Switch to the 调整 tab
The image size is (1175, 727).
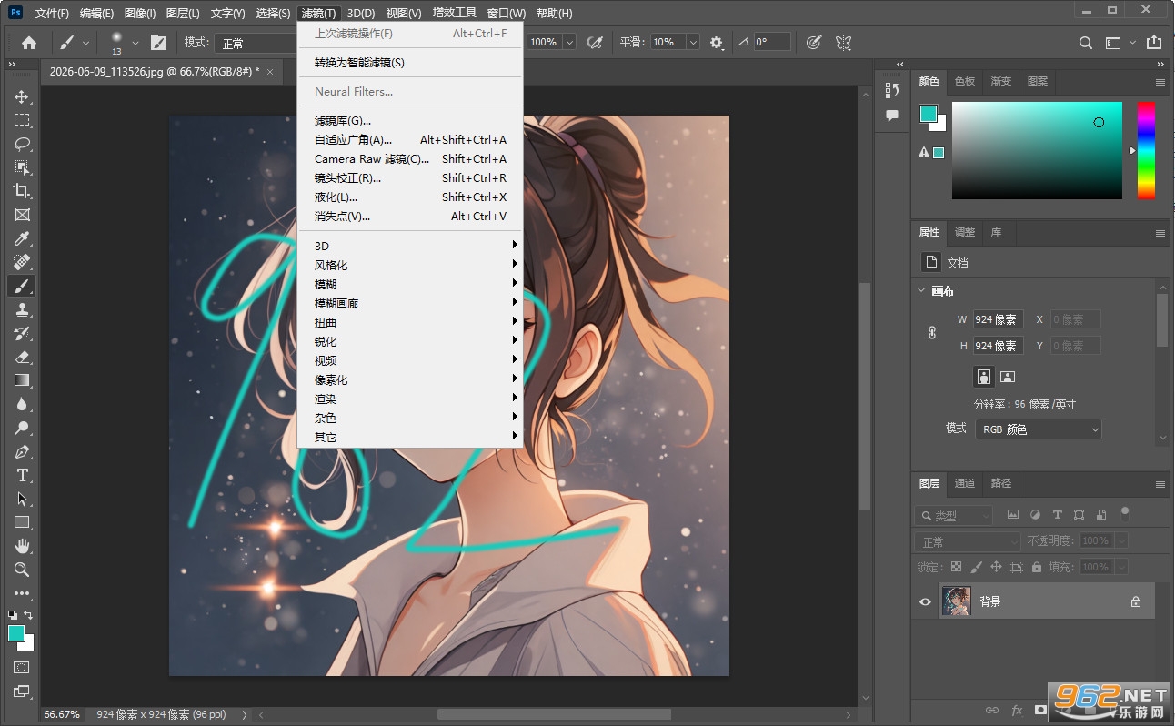pyautogui.click(x=964, y=232)
